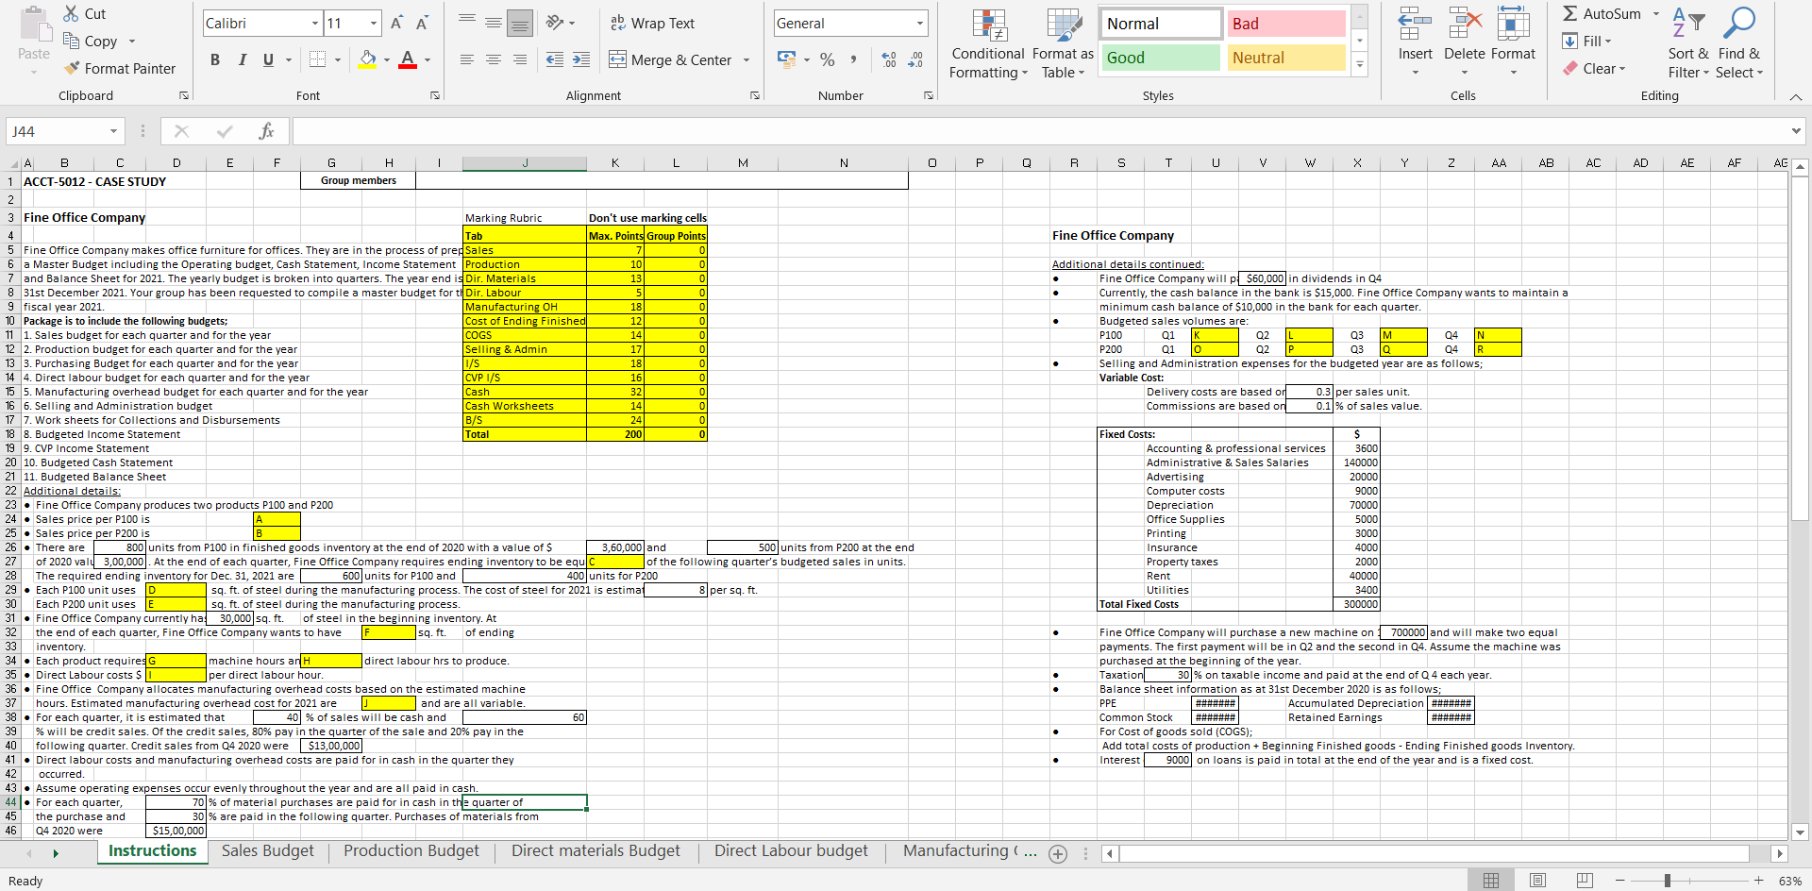
Task: Expand the Merge & Center dropdown arrow
Action: point(747,60)
